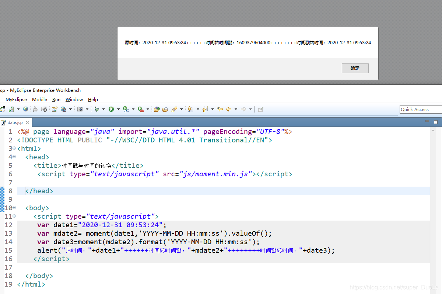This screenshot has width=442, height=294.
Task: Open the Window menu
Action: point(74,100)
